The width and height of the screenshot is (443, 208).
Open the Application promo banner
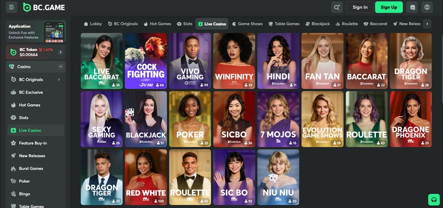click(36, 31)
